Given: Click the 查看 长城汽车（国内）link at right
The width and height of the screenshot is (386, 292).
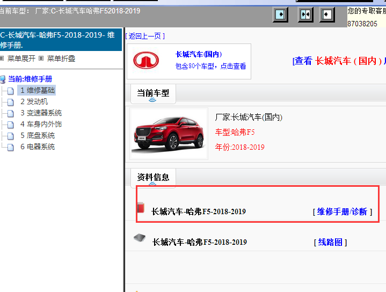Looking at the screenshot, I should tap(339, 61).
